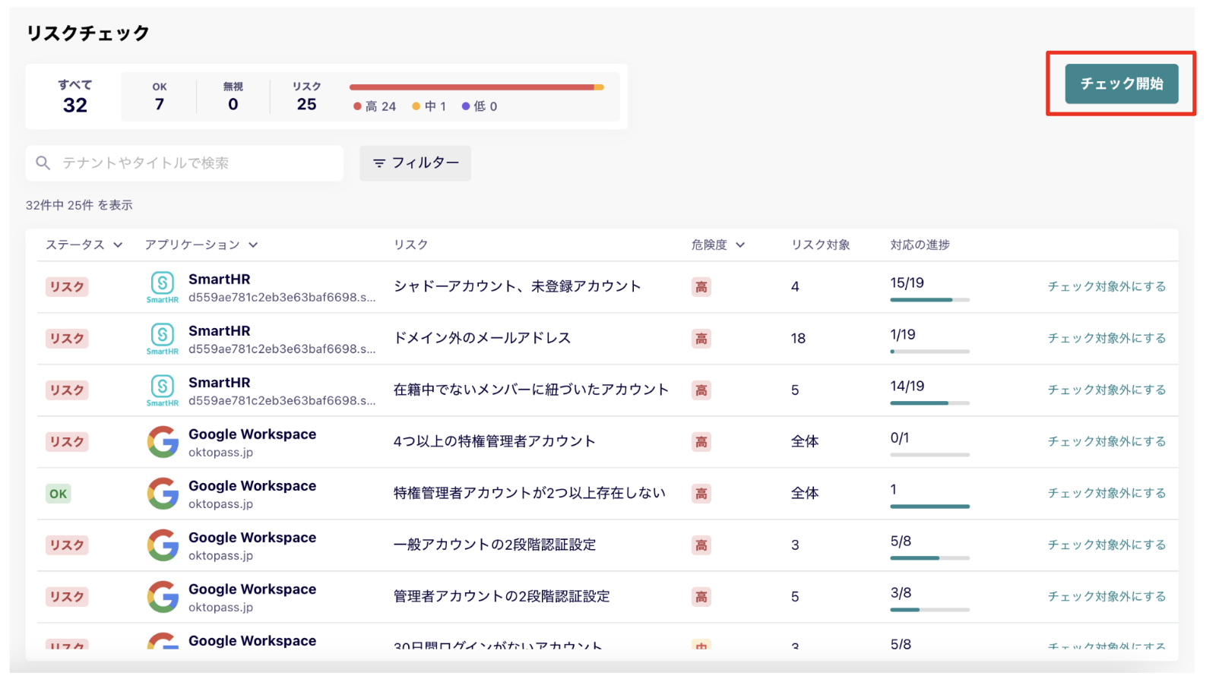Click the green OK status badge
The image size is (1219, 682).
(x=59, y=494)
